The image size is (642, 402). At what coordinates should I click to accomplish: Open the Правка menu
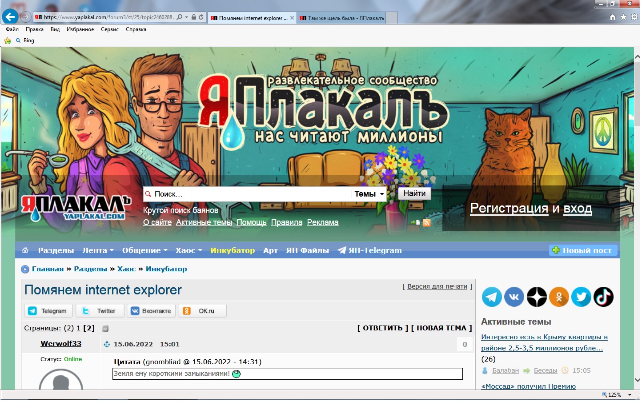pos(35,29)
